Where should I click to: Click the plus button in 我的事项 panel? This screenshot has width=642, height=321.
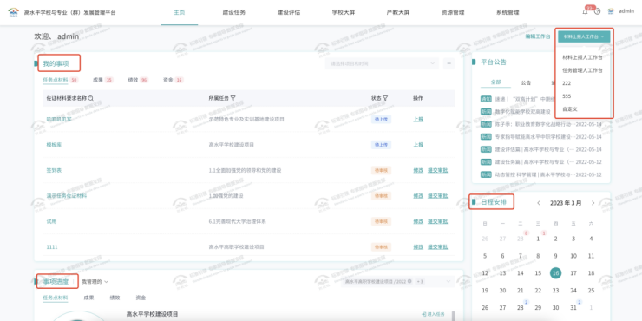(449, 63)
